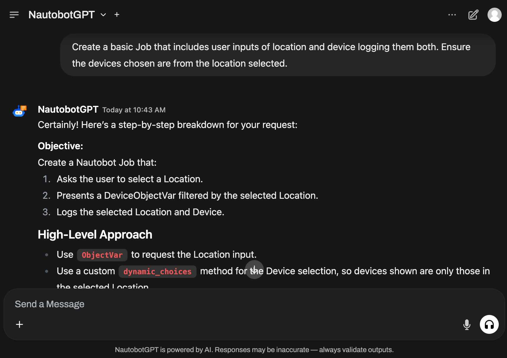Activate voice input microphone
Screen dimensions: 507x358
[467, 324]
